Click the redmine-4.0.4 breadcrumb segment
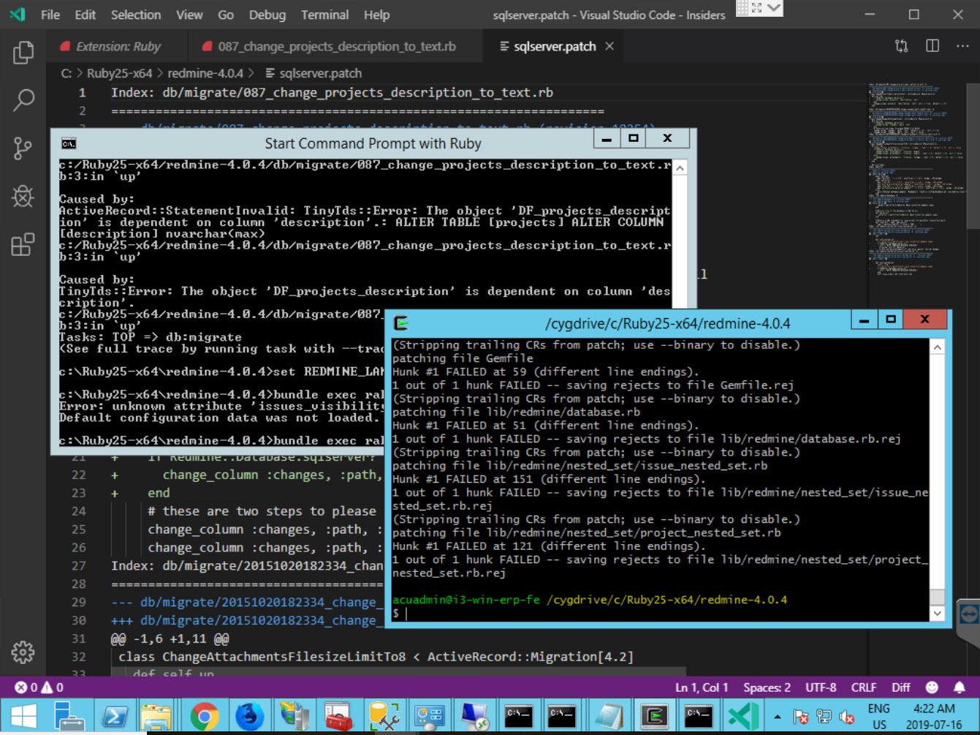 [x=205, y=73]
